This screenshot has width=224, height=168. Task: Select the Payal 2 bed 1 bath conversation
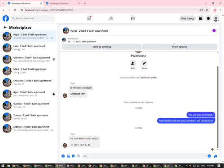29,36
